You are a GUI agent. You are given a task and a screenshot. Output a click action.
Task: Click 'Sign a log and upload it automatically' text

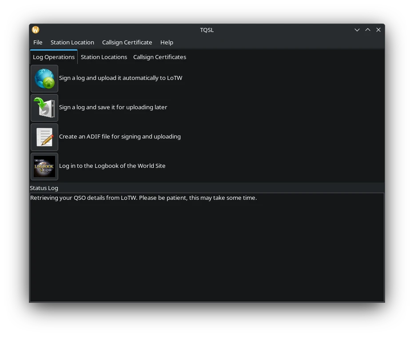pyautogui.click(x=121, y=78)
